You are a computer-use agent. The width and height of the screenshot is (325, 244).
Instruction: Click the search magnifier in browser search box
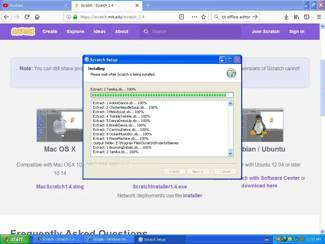click(216, 17)
